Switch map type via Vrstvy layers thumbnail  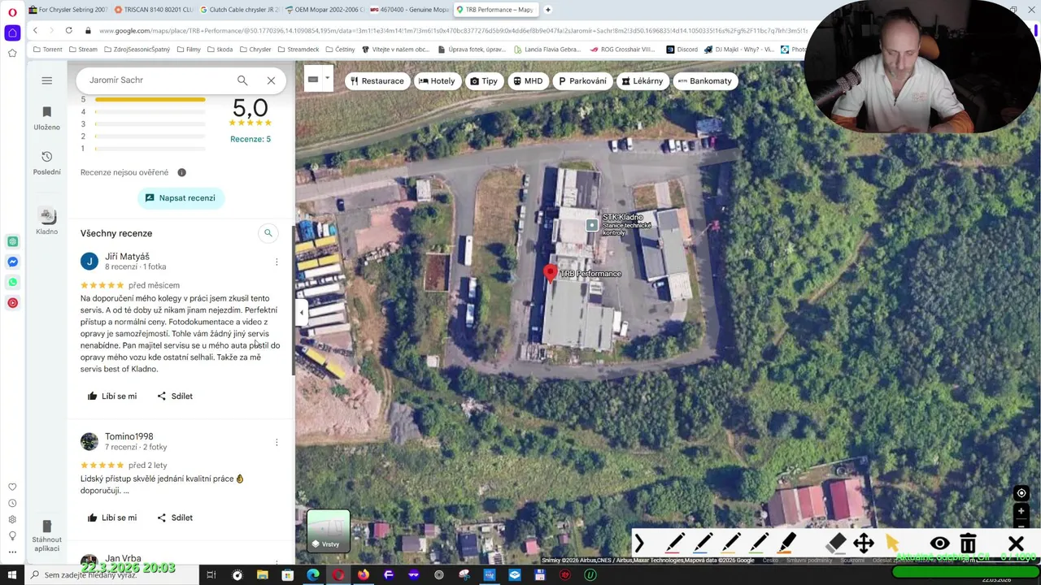click(329, 531)
